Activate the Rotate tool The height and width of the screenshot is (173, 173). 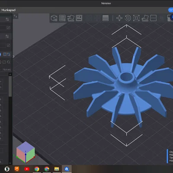coord(128,18)
